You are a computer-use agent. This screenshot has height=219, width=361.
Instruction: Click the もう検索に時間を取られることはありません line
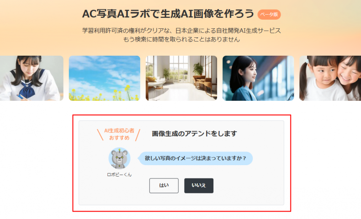pyautogui.click(x=181, y=39)
